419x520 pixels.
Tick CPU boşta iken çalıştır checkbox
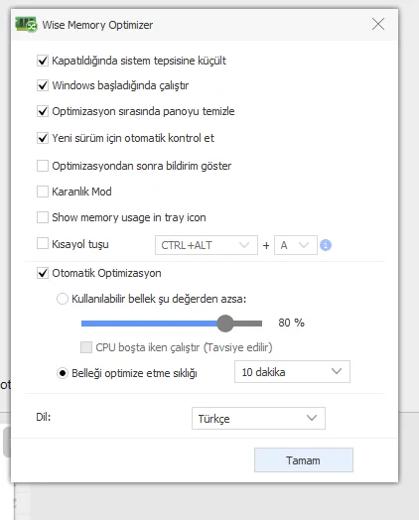[x=86, y=347]
